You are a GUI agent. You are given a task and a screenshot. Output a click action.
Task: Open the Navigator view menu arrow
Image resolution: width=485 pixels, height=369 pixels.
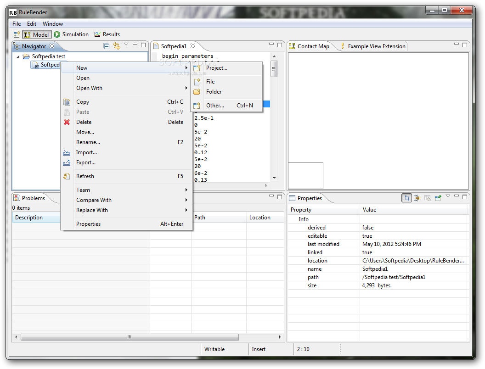point(126,44)
